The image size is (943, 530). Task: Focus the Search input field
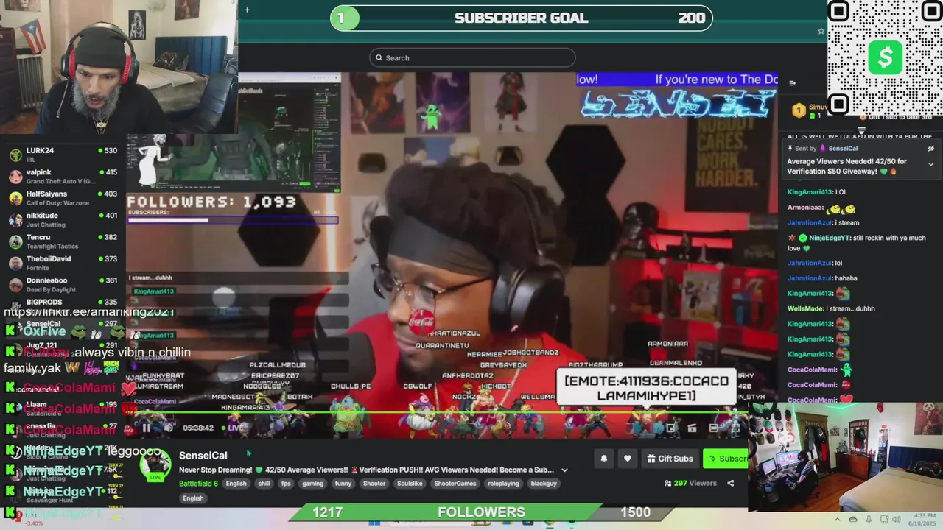pyautogui.click(x=472, y=58)
